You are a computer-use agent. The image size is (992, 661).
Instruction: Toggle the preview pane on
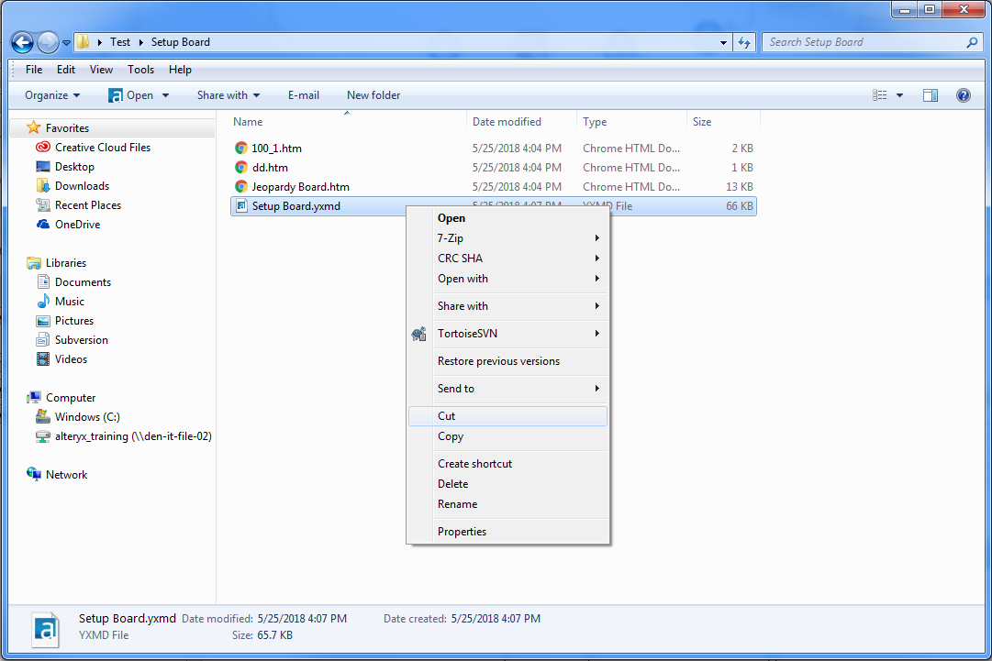coord(930,95)
